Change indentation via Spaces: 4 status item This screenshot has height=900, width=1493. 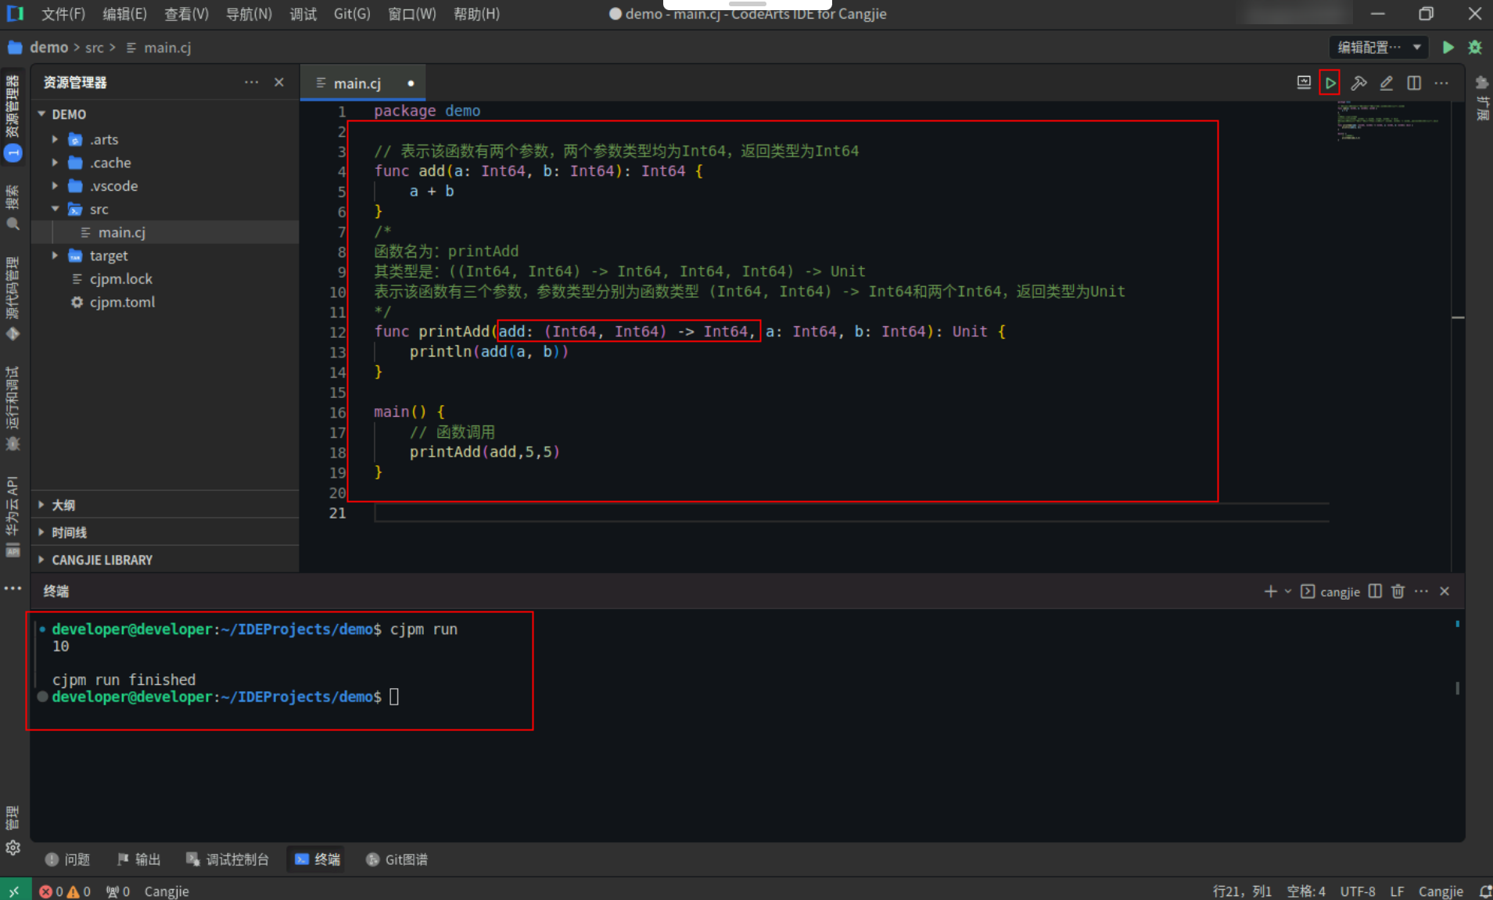1306,891
